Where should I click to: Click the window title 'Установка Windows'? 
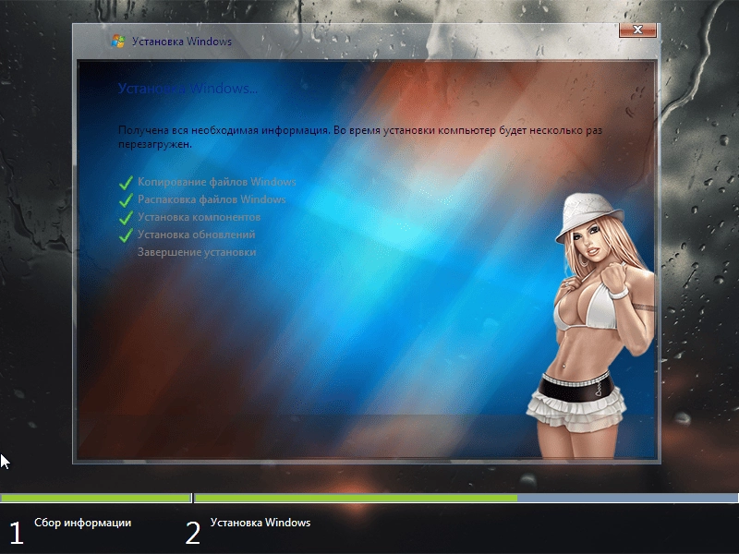[x=182, y=42]
